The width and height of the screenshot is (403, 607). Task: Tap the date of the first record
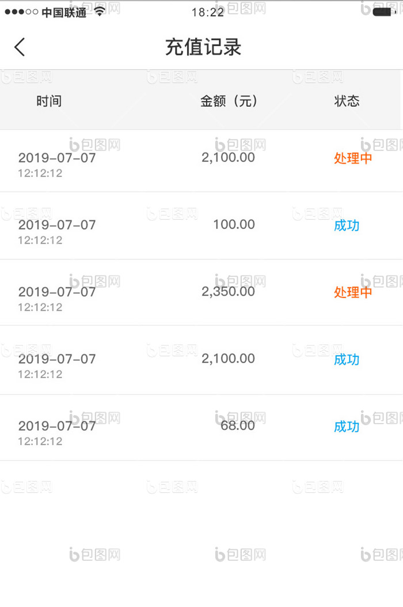coord(57,158)
